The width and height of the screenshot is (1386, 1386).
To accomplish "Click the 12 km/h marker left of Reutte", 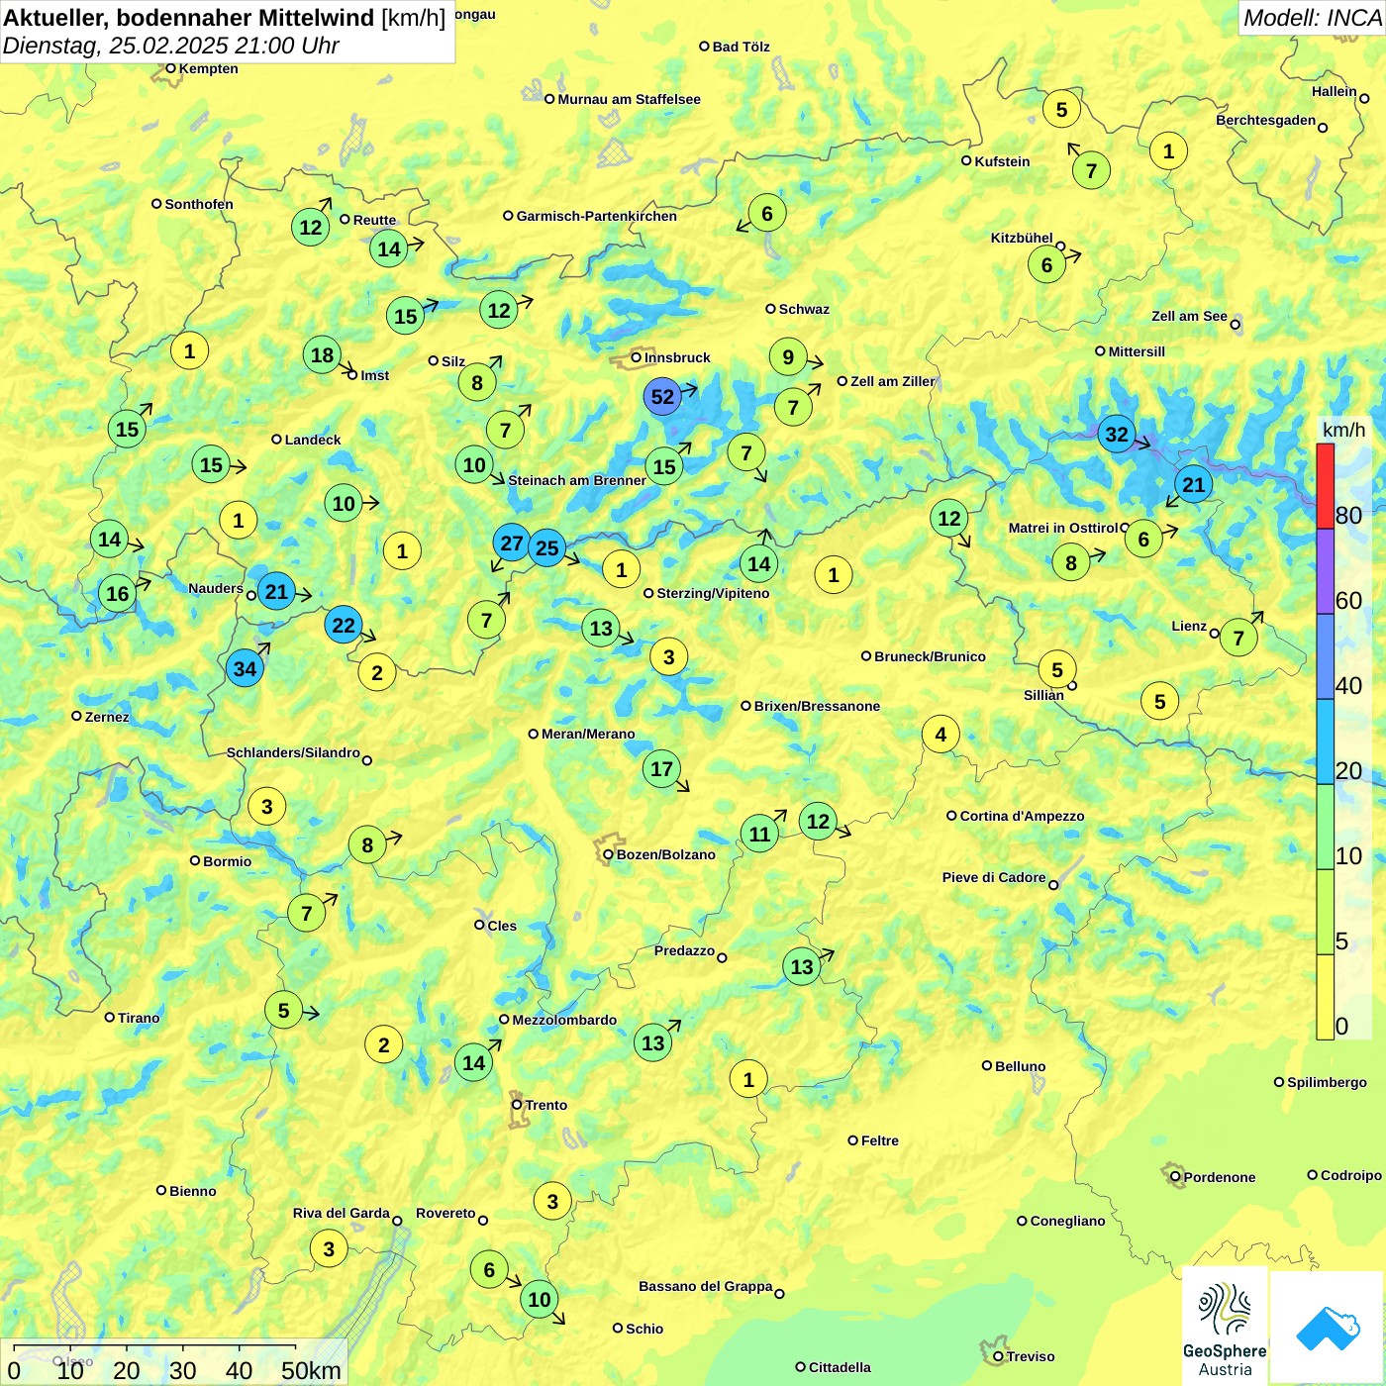I will pos(310,227).
